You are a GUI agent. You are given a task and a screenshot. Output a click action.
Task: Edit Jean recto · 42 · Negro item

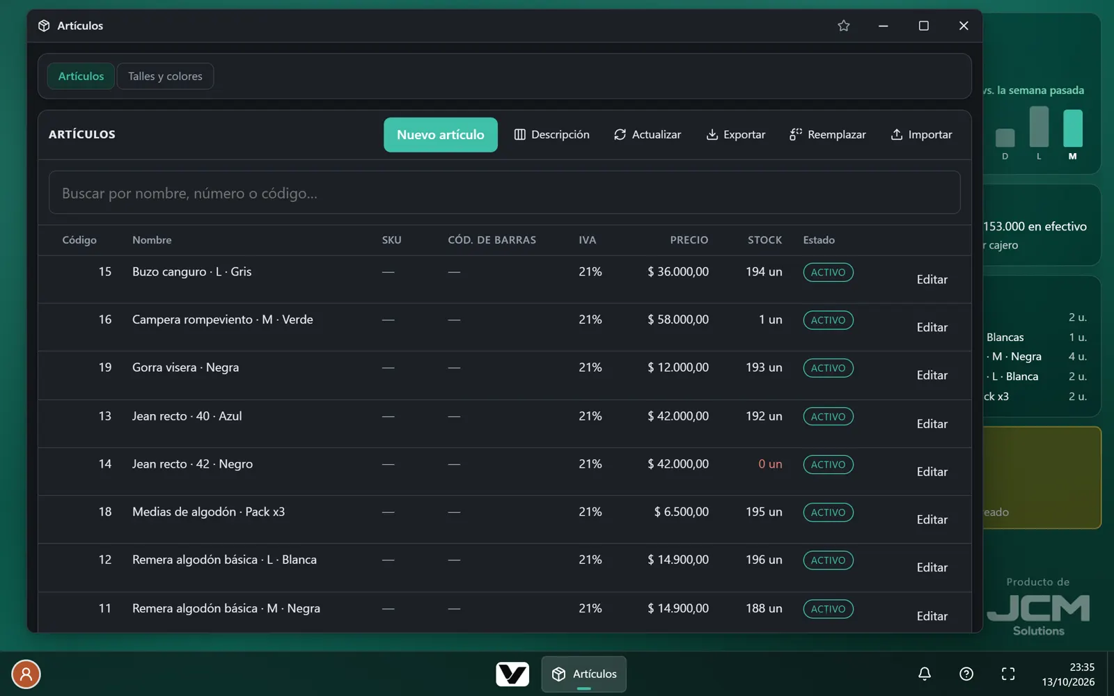[x=932, y=472]
